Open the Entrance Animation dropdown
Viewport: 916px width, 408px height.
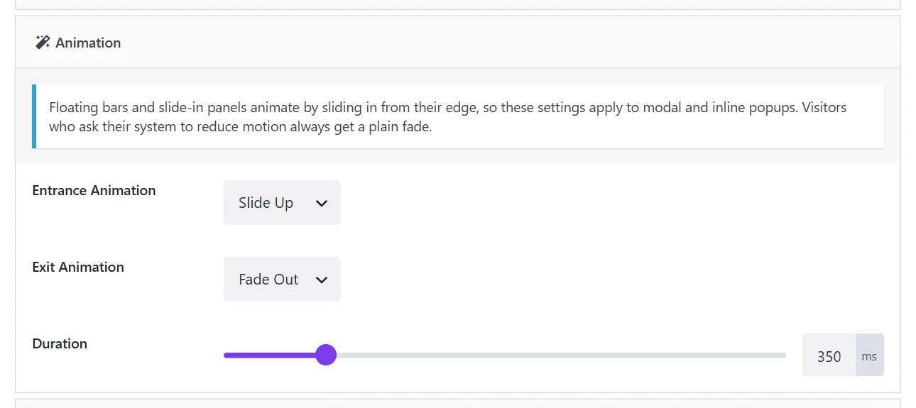[x=282, y=203]
